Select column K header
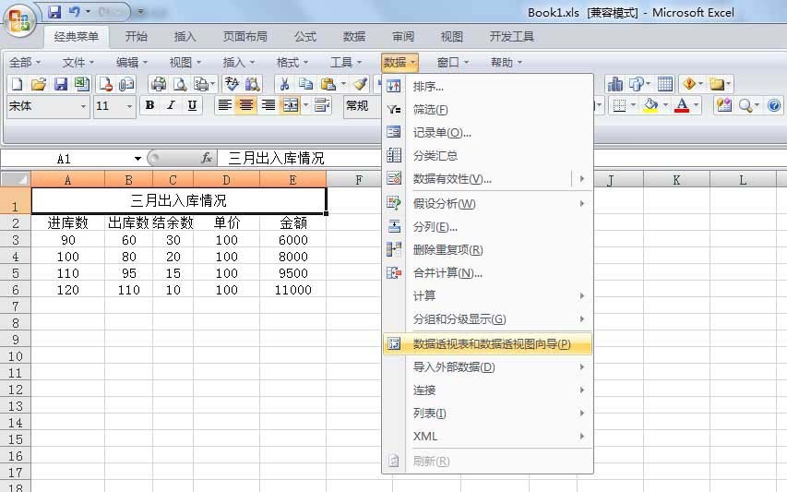This screenshot has width=787, height=492. 676,180
